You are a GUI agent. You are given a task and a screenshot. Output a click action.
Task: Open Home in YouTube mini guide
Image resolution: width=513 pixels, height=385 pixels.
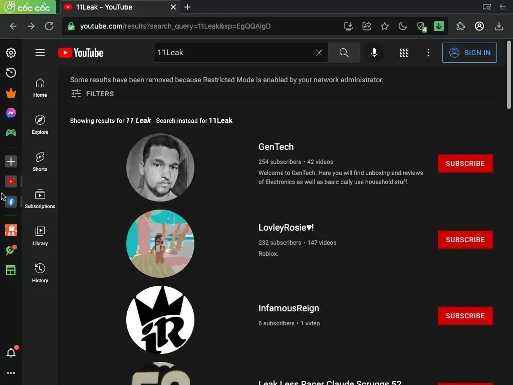coord(40,87)
